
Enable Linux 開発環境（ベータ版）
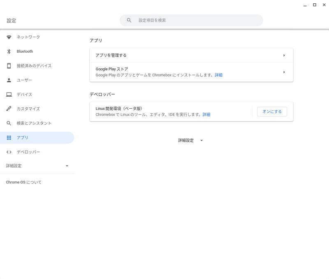pyautogui.click(x=272, y=111)
